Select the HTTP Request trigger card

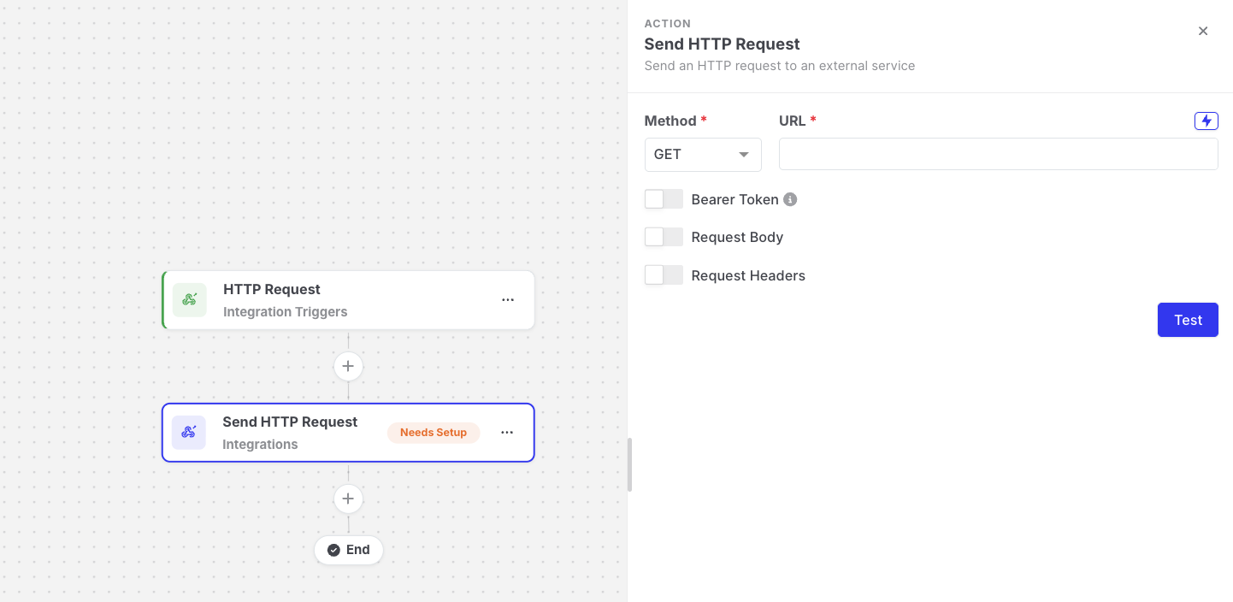click(348, 300)
